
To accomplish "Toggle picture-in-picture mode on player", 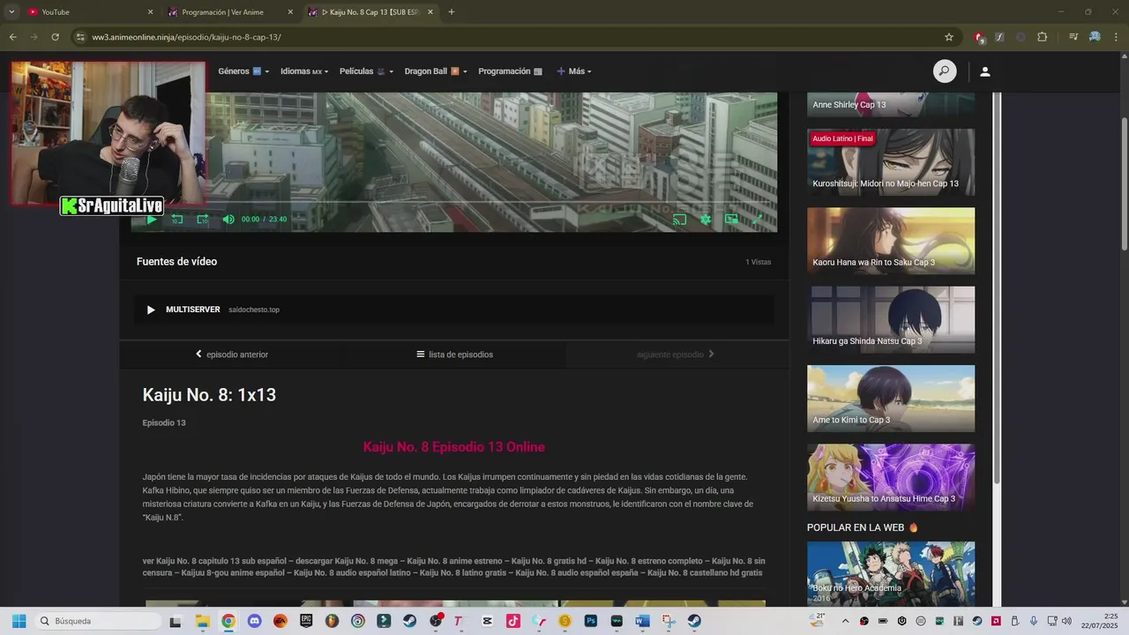I will tap(731, 220).
